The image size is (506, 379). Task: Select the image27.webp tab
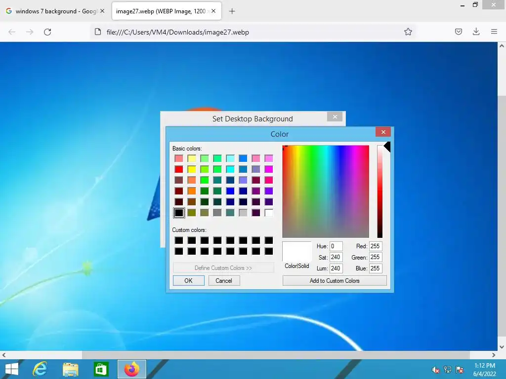(x=167, y=11)
